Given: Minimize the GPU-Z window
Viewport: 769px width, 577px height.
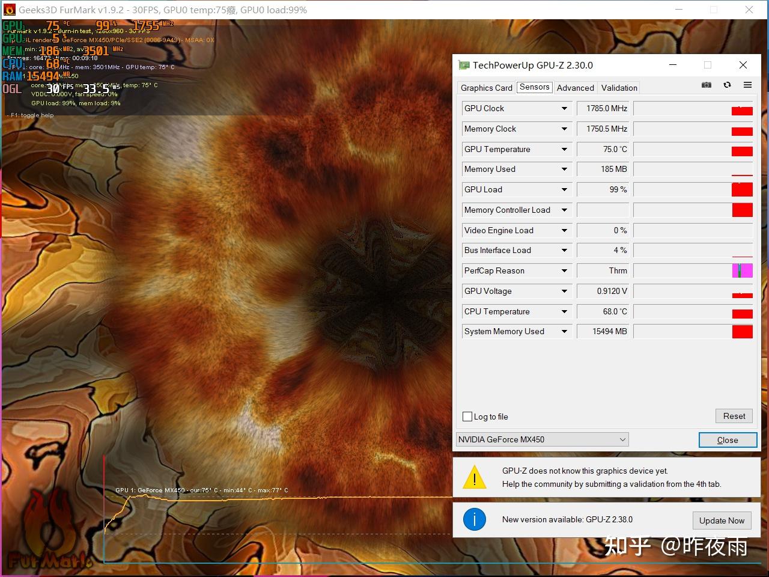Looking at the screenshot, I should [x=673, y=65].
